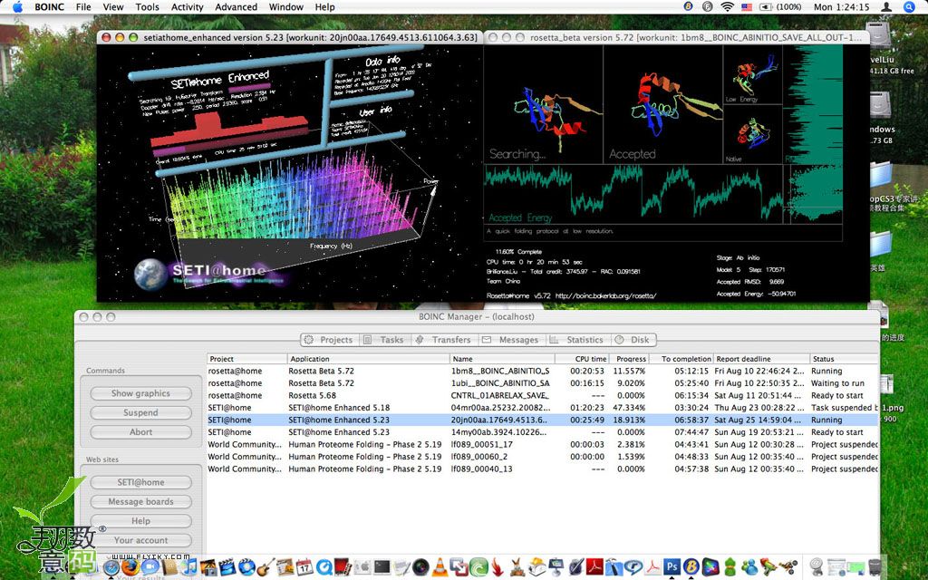The width and height of the screenshot is (928, 580).
Task: Open Adobe Acrobat red icon in Dock
Action: click(x=594, y=567)
